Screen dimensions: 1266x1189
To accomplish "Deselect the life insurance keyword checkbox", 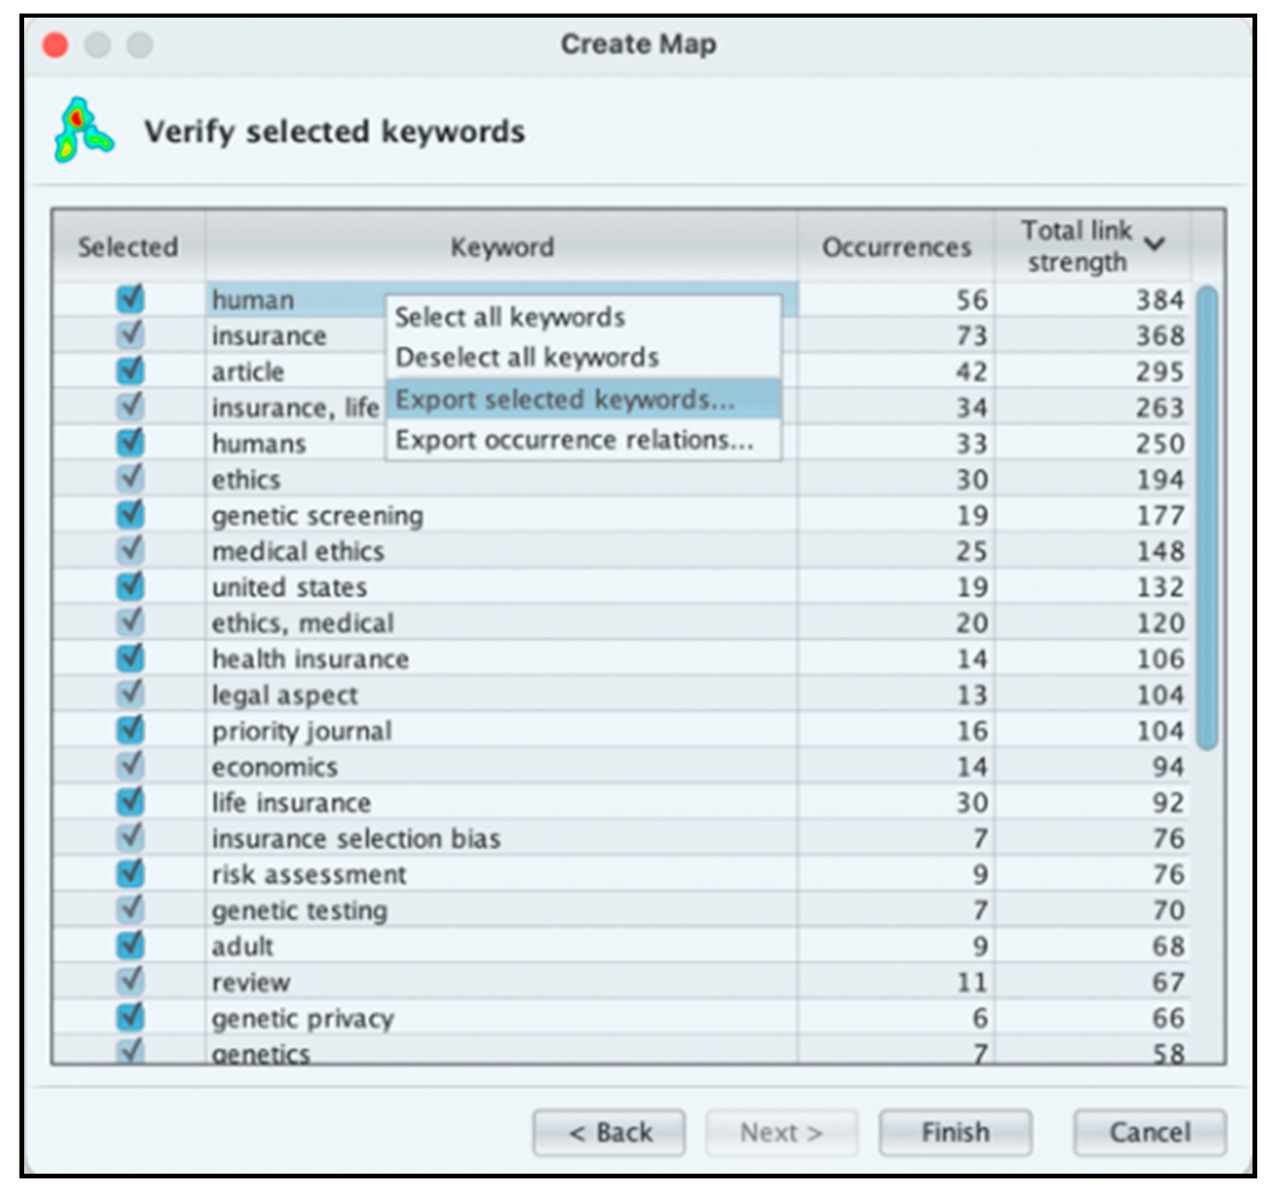I will coord(131,802).
